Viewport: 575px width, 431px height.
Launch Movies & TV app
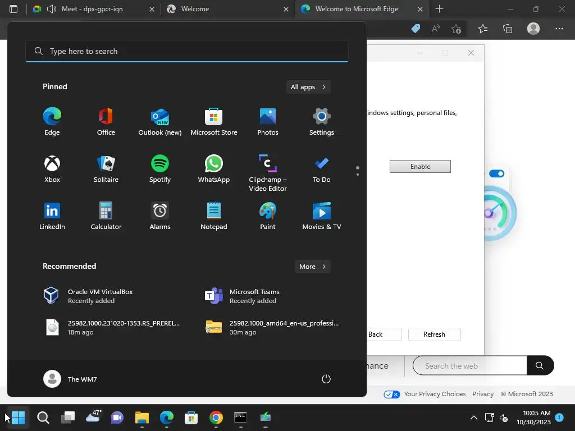point(322,216)
